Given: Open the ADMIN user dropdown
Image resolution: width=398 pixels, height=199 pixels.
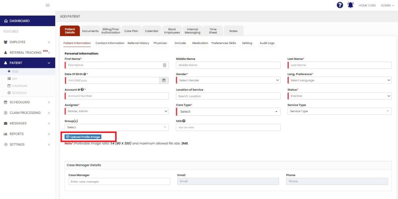Looking at the screenshot, I should (388, 5).
